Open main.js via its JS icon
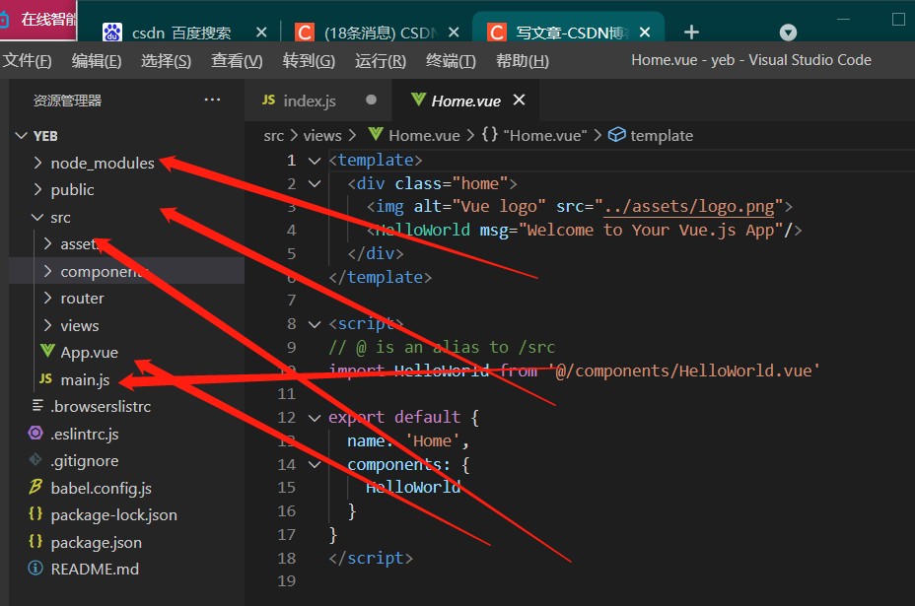915x606 pixels. pos(45,378)
